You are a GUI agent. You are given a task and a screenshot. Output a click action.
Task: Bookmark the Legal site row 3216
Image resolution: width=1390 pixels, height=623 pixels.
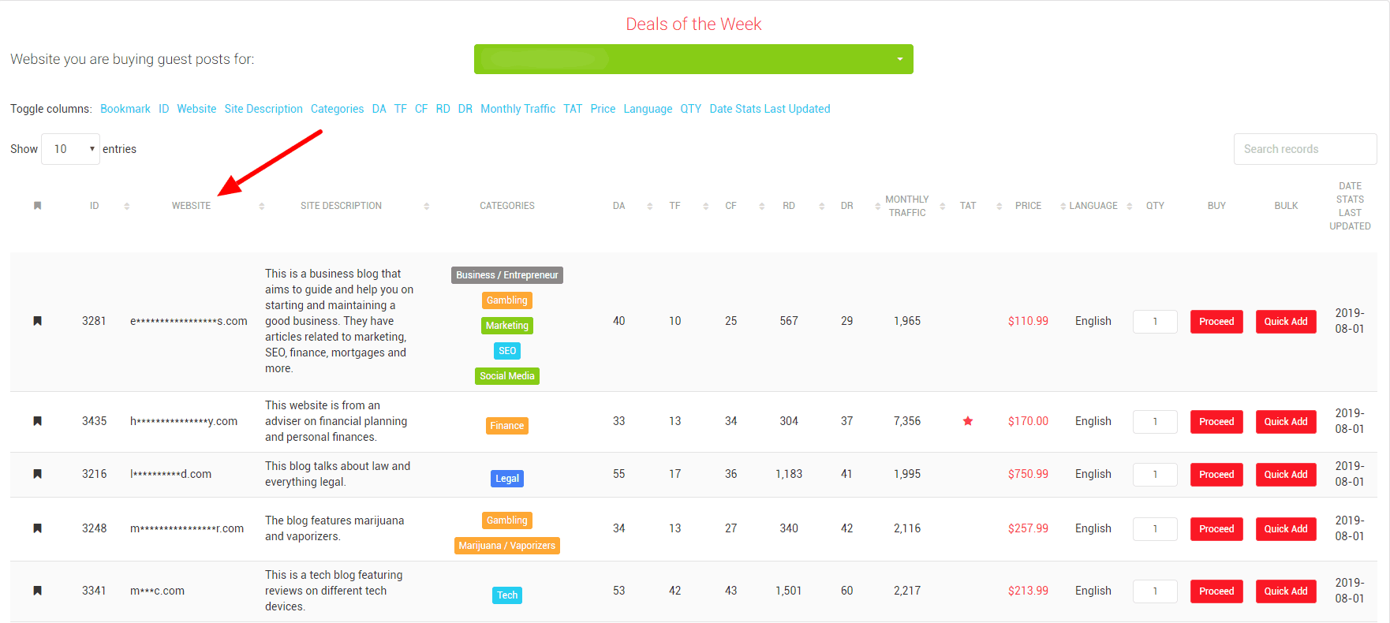pos(37,474)
